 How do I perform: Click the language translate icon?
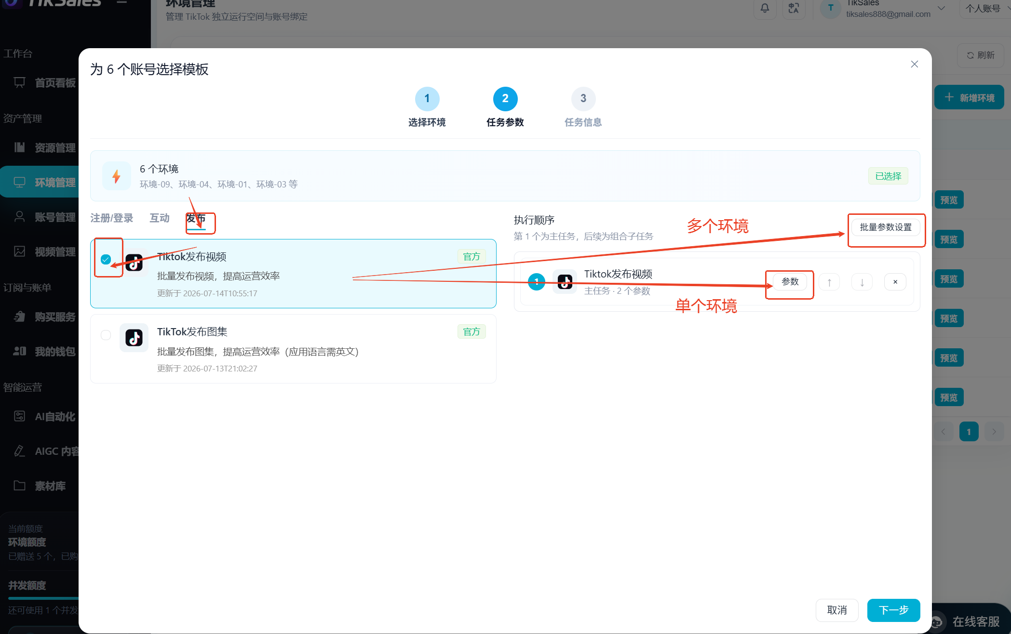point(794,8)
